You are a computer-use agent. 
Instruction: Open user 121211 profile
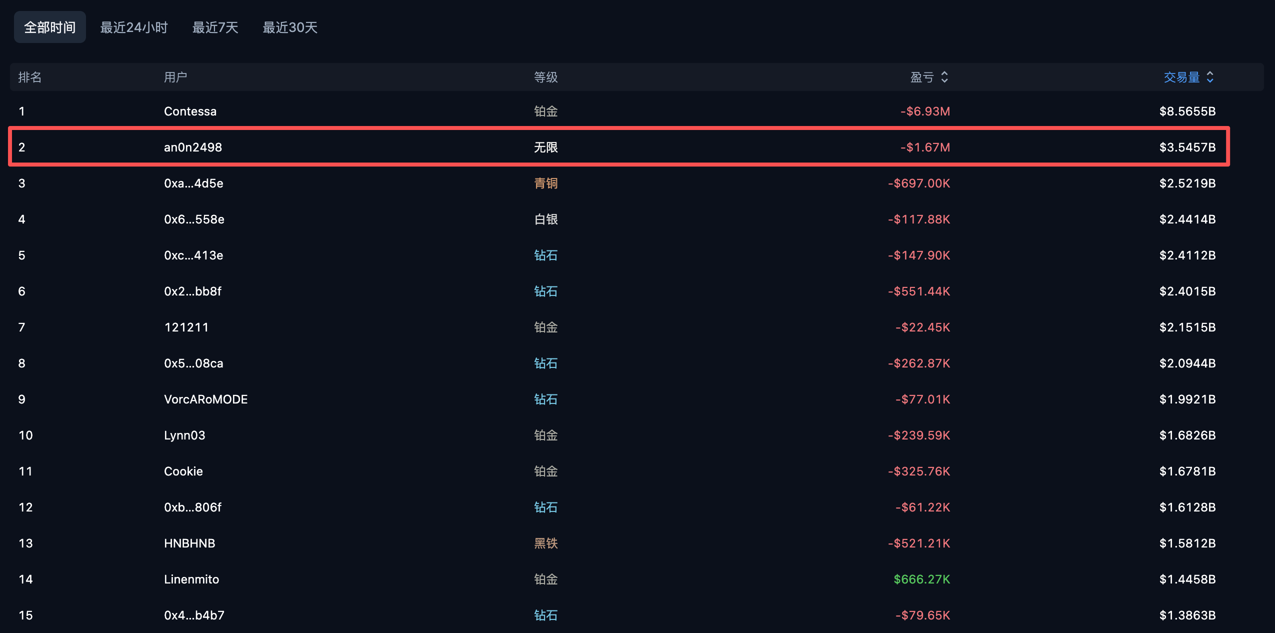point(186,327)
